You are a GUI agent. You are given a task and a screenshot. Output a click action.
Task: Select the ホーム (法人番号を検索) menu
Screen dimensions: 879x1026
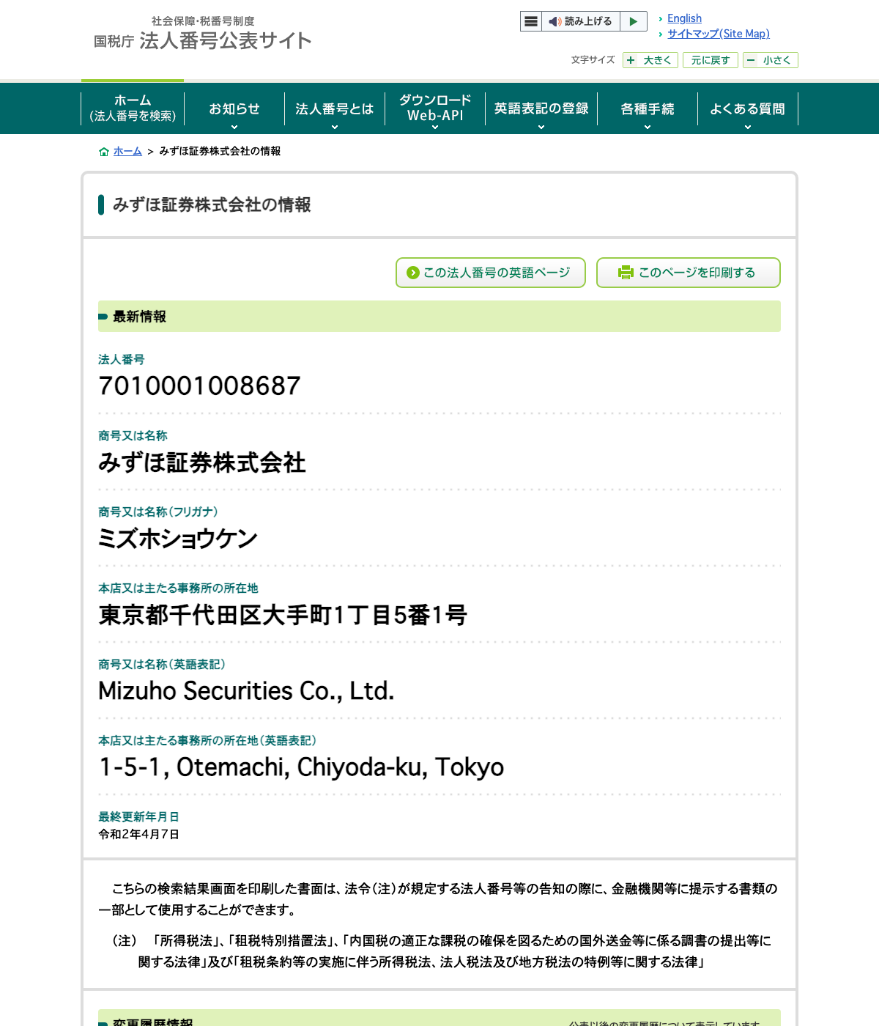click(133, 108)
